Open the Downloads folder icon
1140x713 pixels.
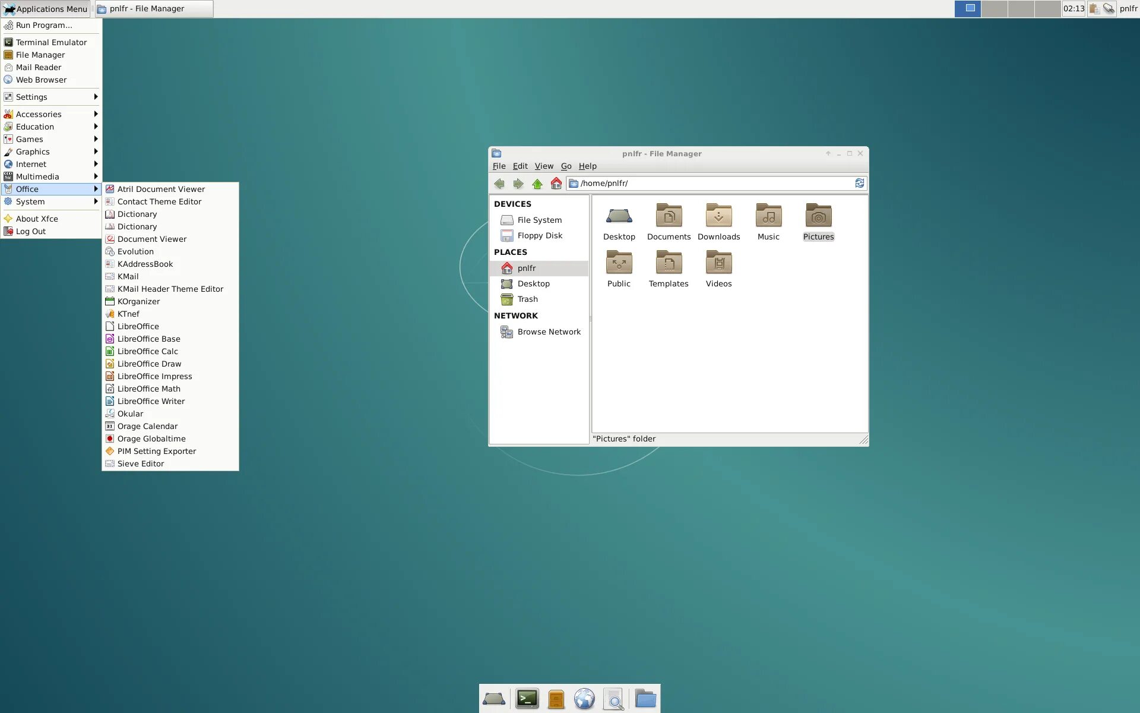(x=718, y=217)
